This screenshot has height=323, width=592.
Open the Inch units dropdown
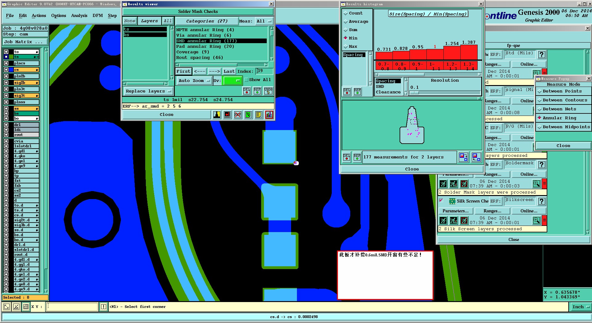[x=581, y=307]
